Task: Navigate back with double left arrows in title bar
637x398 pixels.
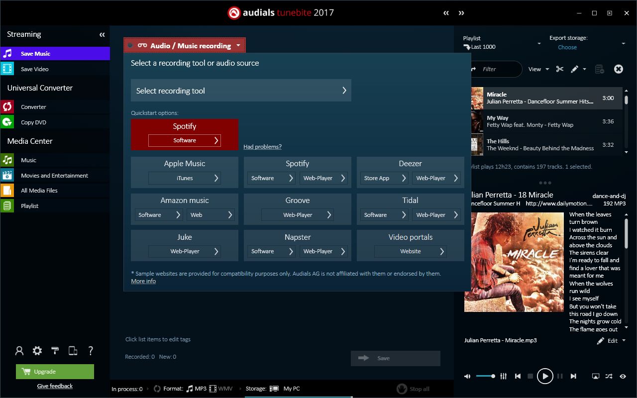Action: click(446, 13)
